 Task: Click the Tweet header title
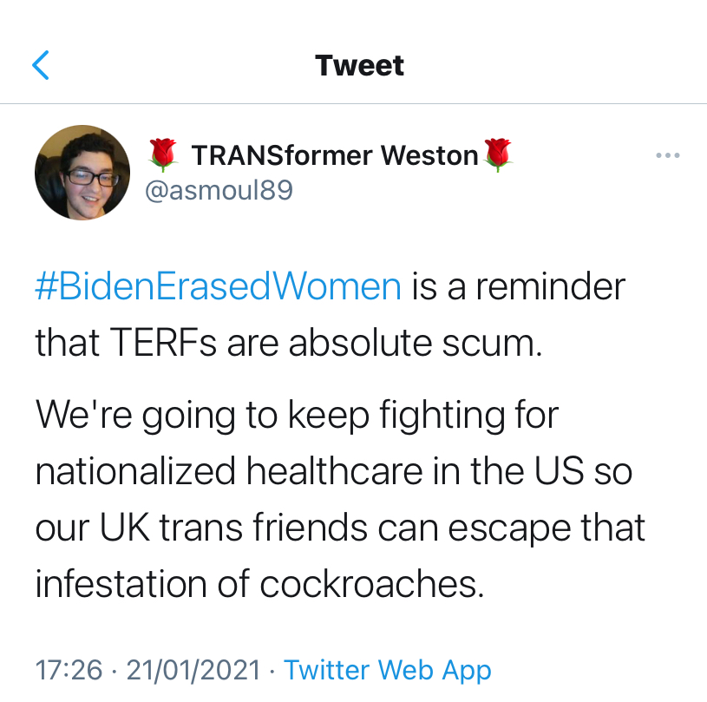(359, 65)
